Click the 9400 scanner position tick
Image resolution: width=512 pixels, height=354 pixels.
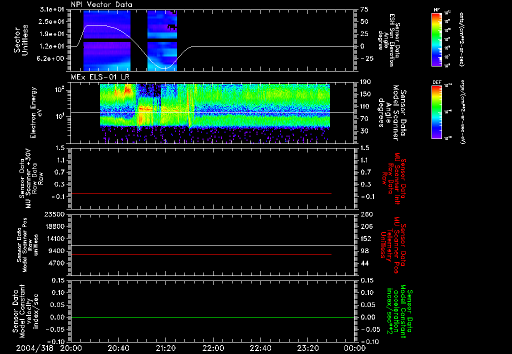coord(56,251)
